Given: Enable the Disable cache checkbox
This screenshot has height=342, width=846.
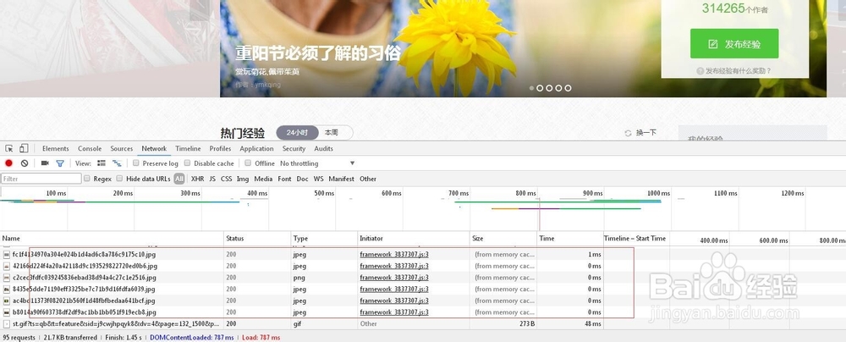Looking at the screenshot, I should tap(187, 163).
